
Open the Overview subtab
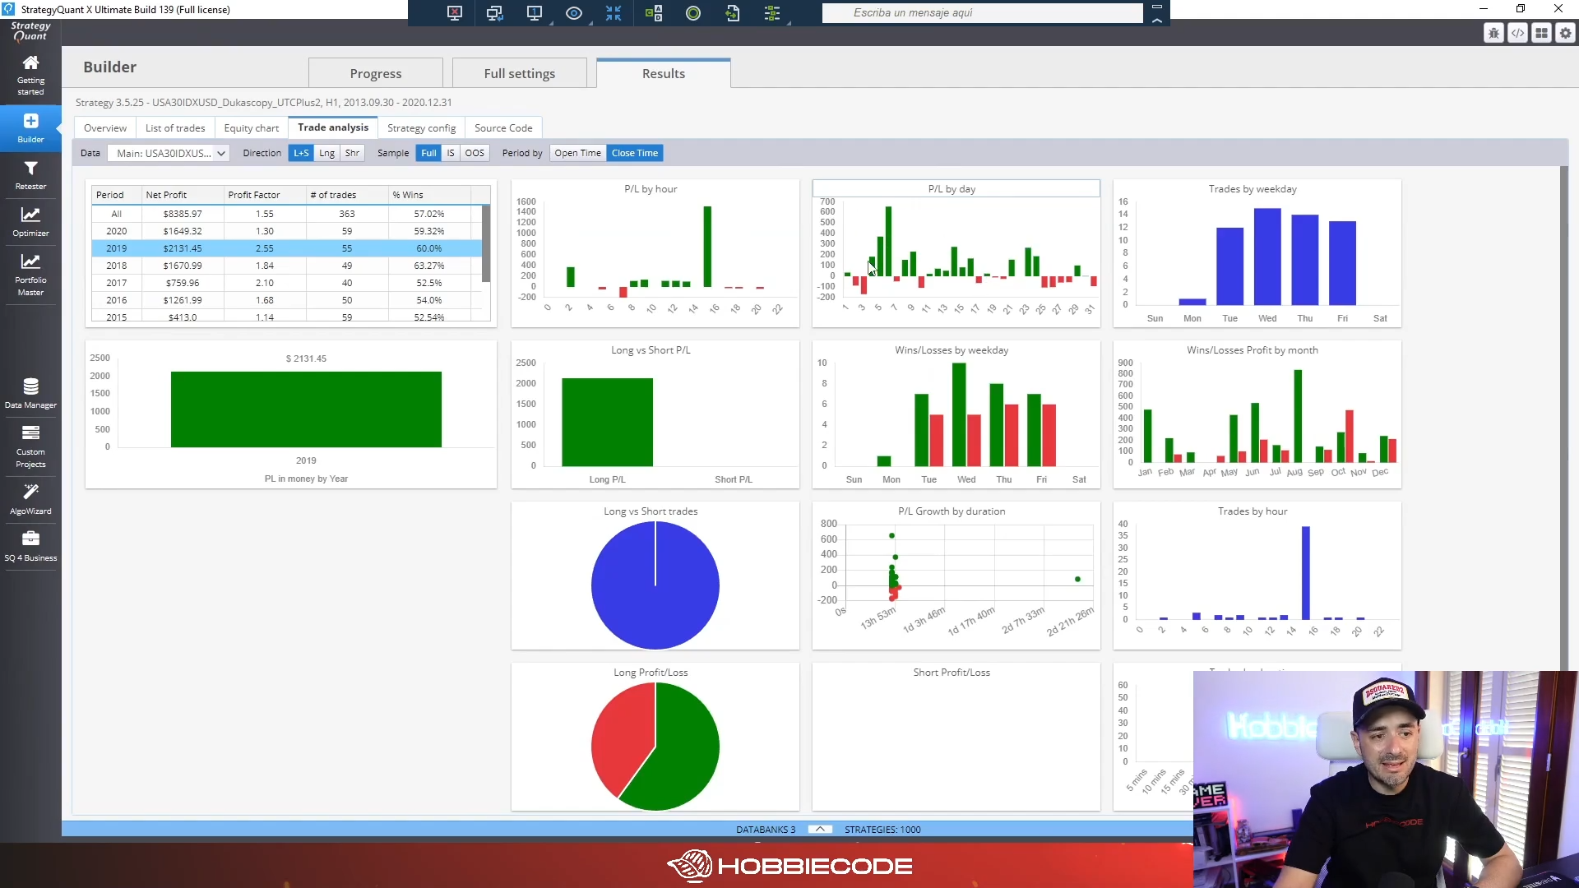click(105, 127)
